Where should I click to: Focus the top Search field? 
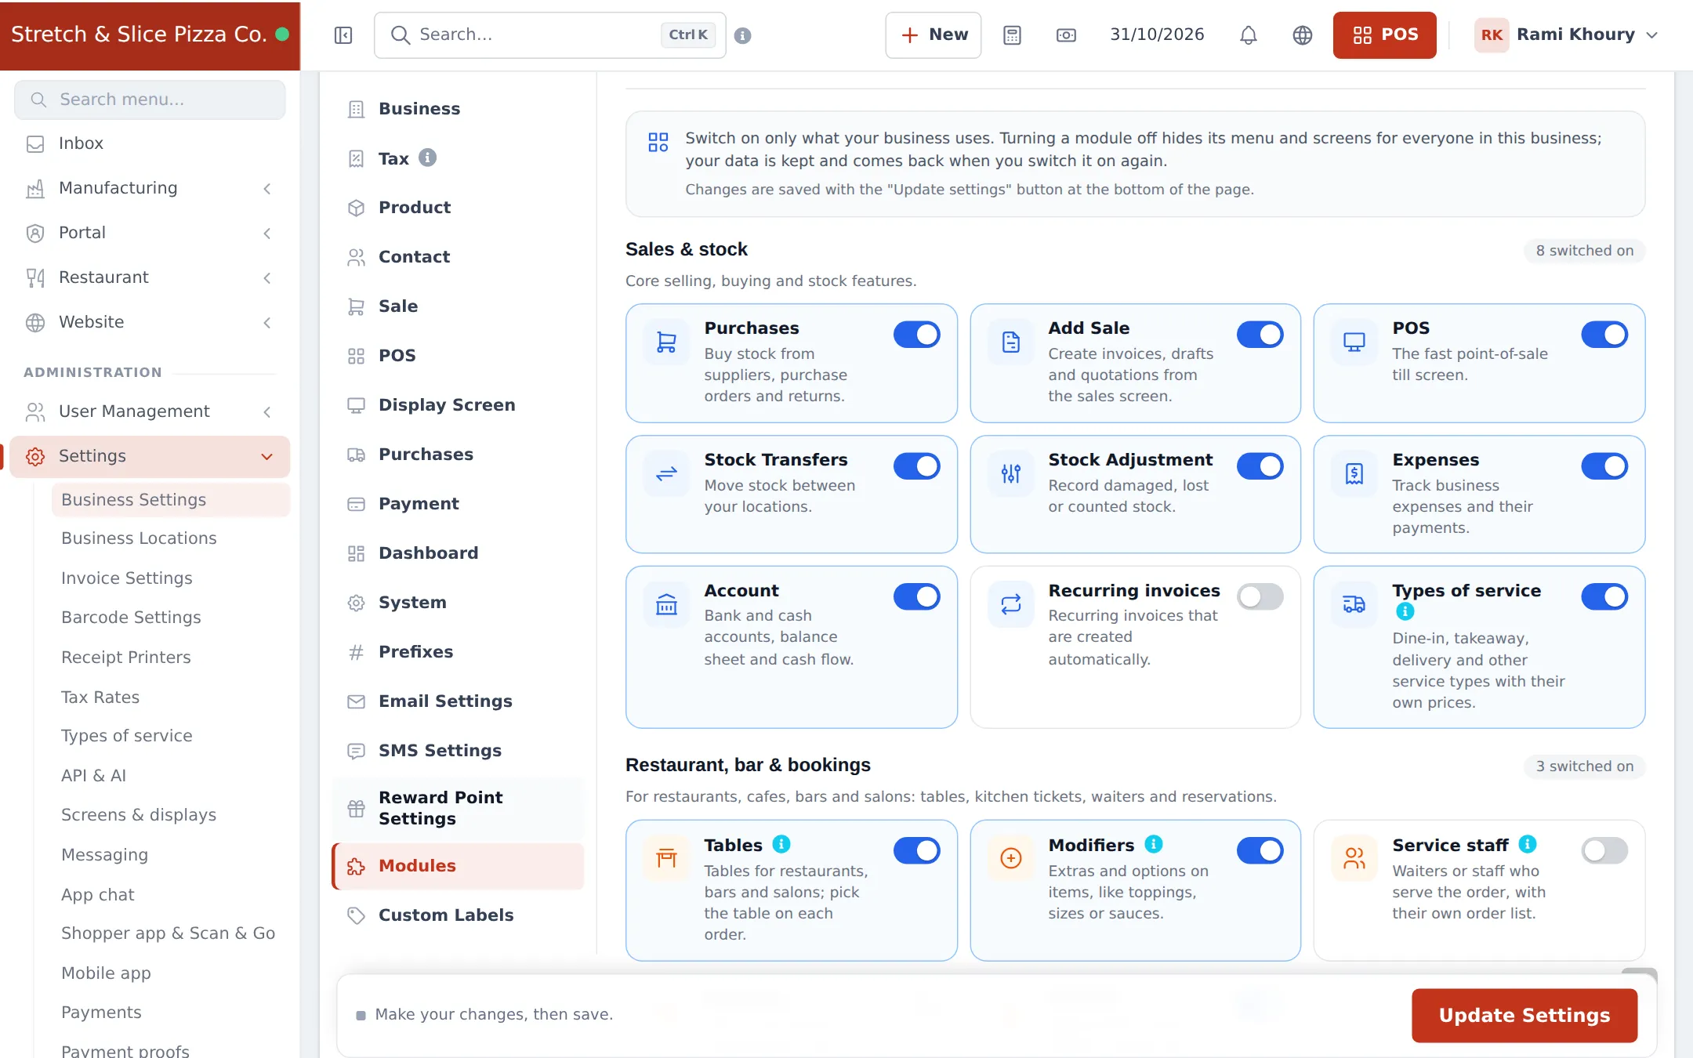click(550, 35)
